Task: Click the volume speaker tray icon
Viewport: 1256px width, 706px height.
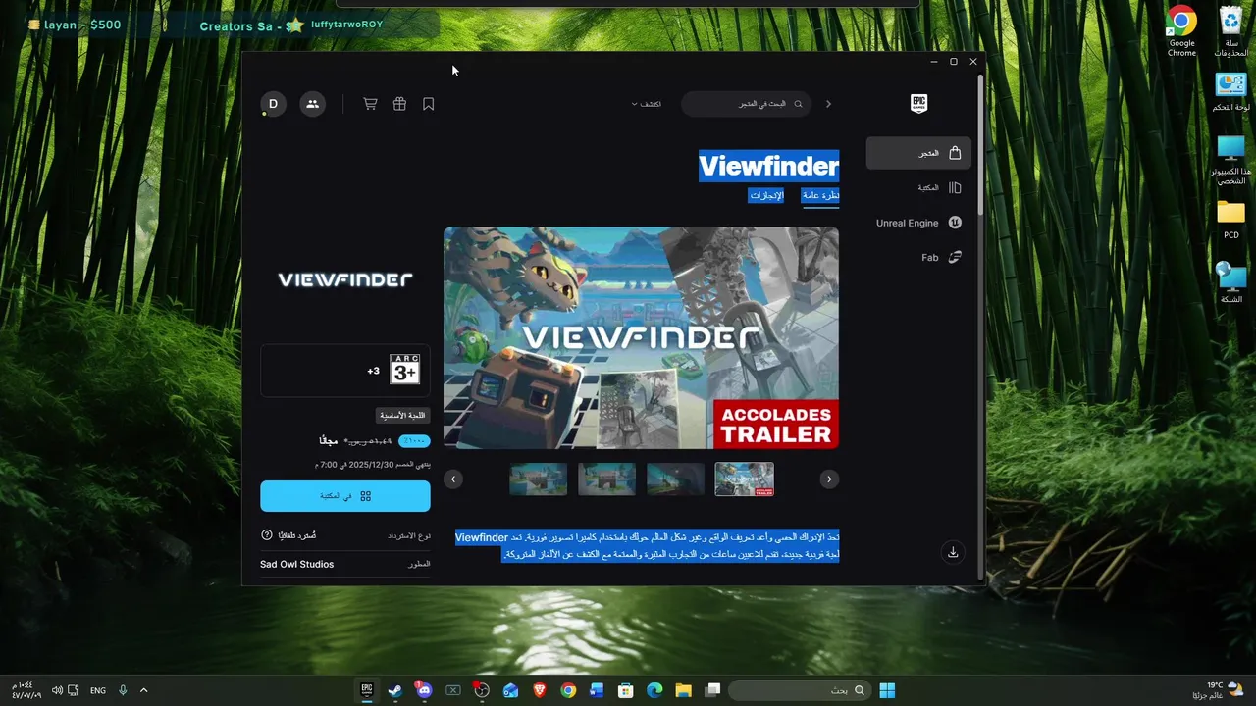Action: [x=57, y=690]
